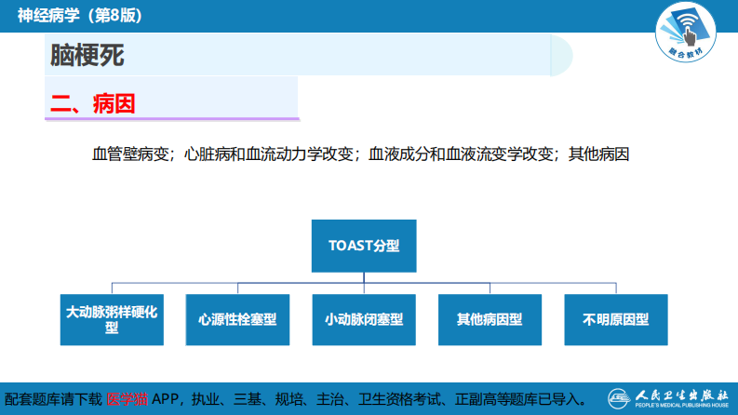Select the 心源性栓塞型 box
Screen dimensions: 738x415
tap(237, 319)
